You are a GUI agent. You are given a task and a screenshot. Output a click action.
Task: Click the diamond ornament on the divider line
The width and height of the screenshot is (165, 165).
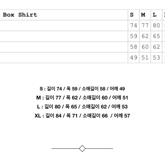[82, 148]
